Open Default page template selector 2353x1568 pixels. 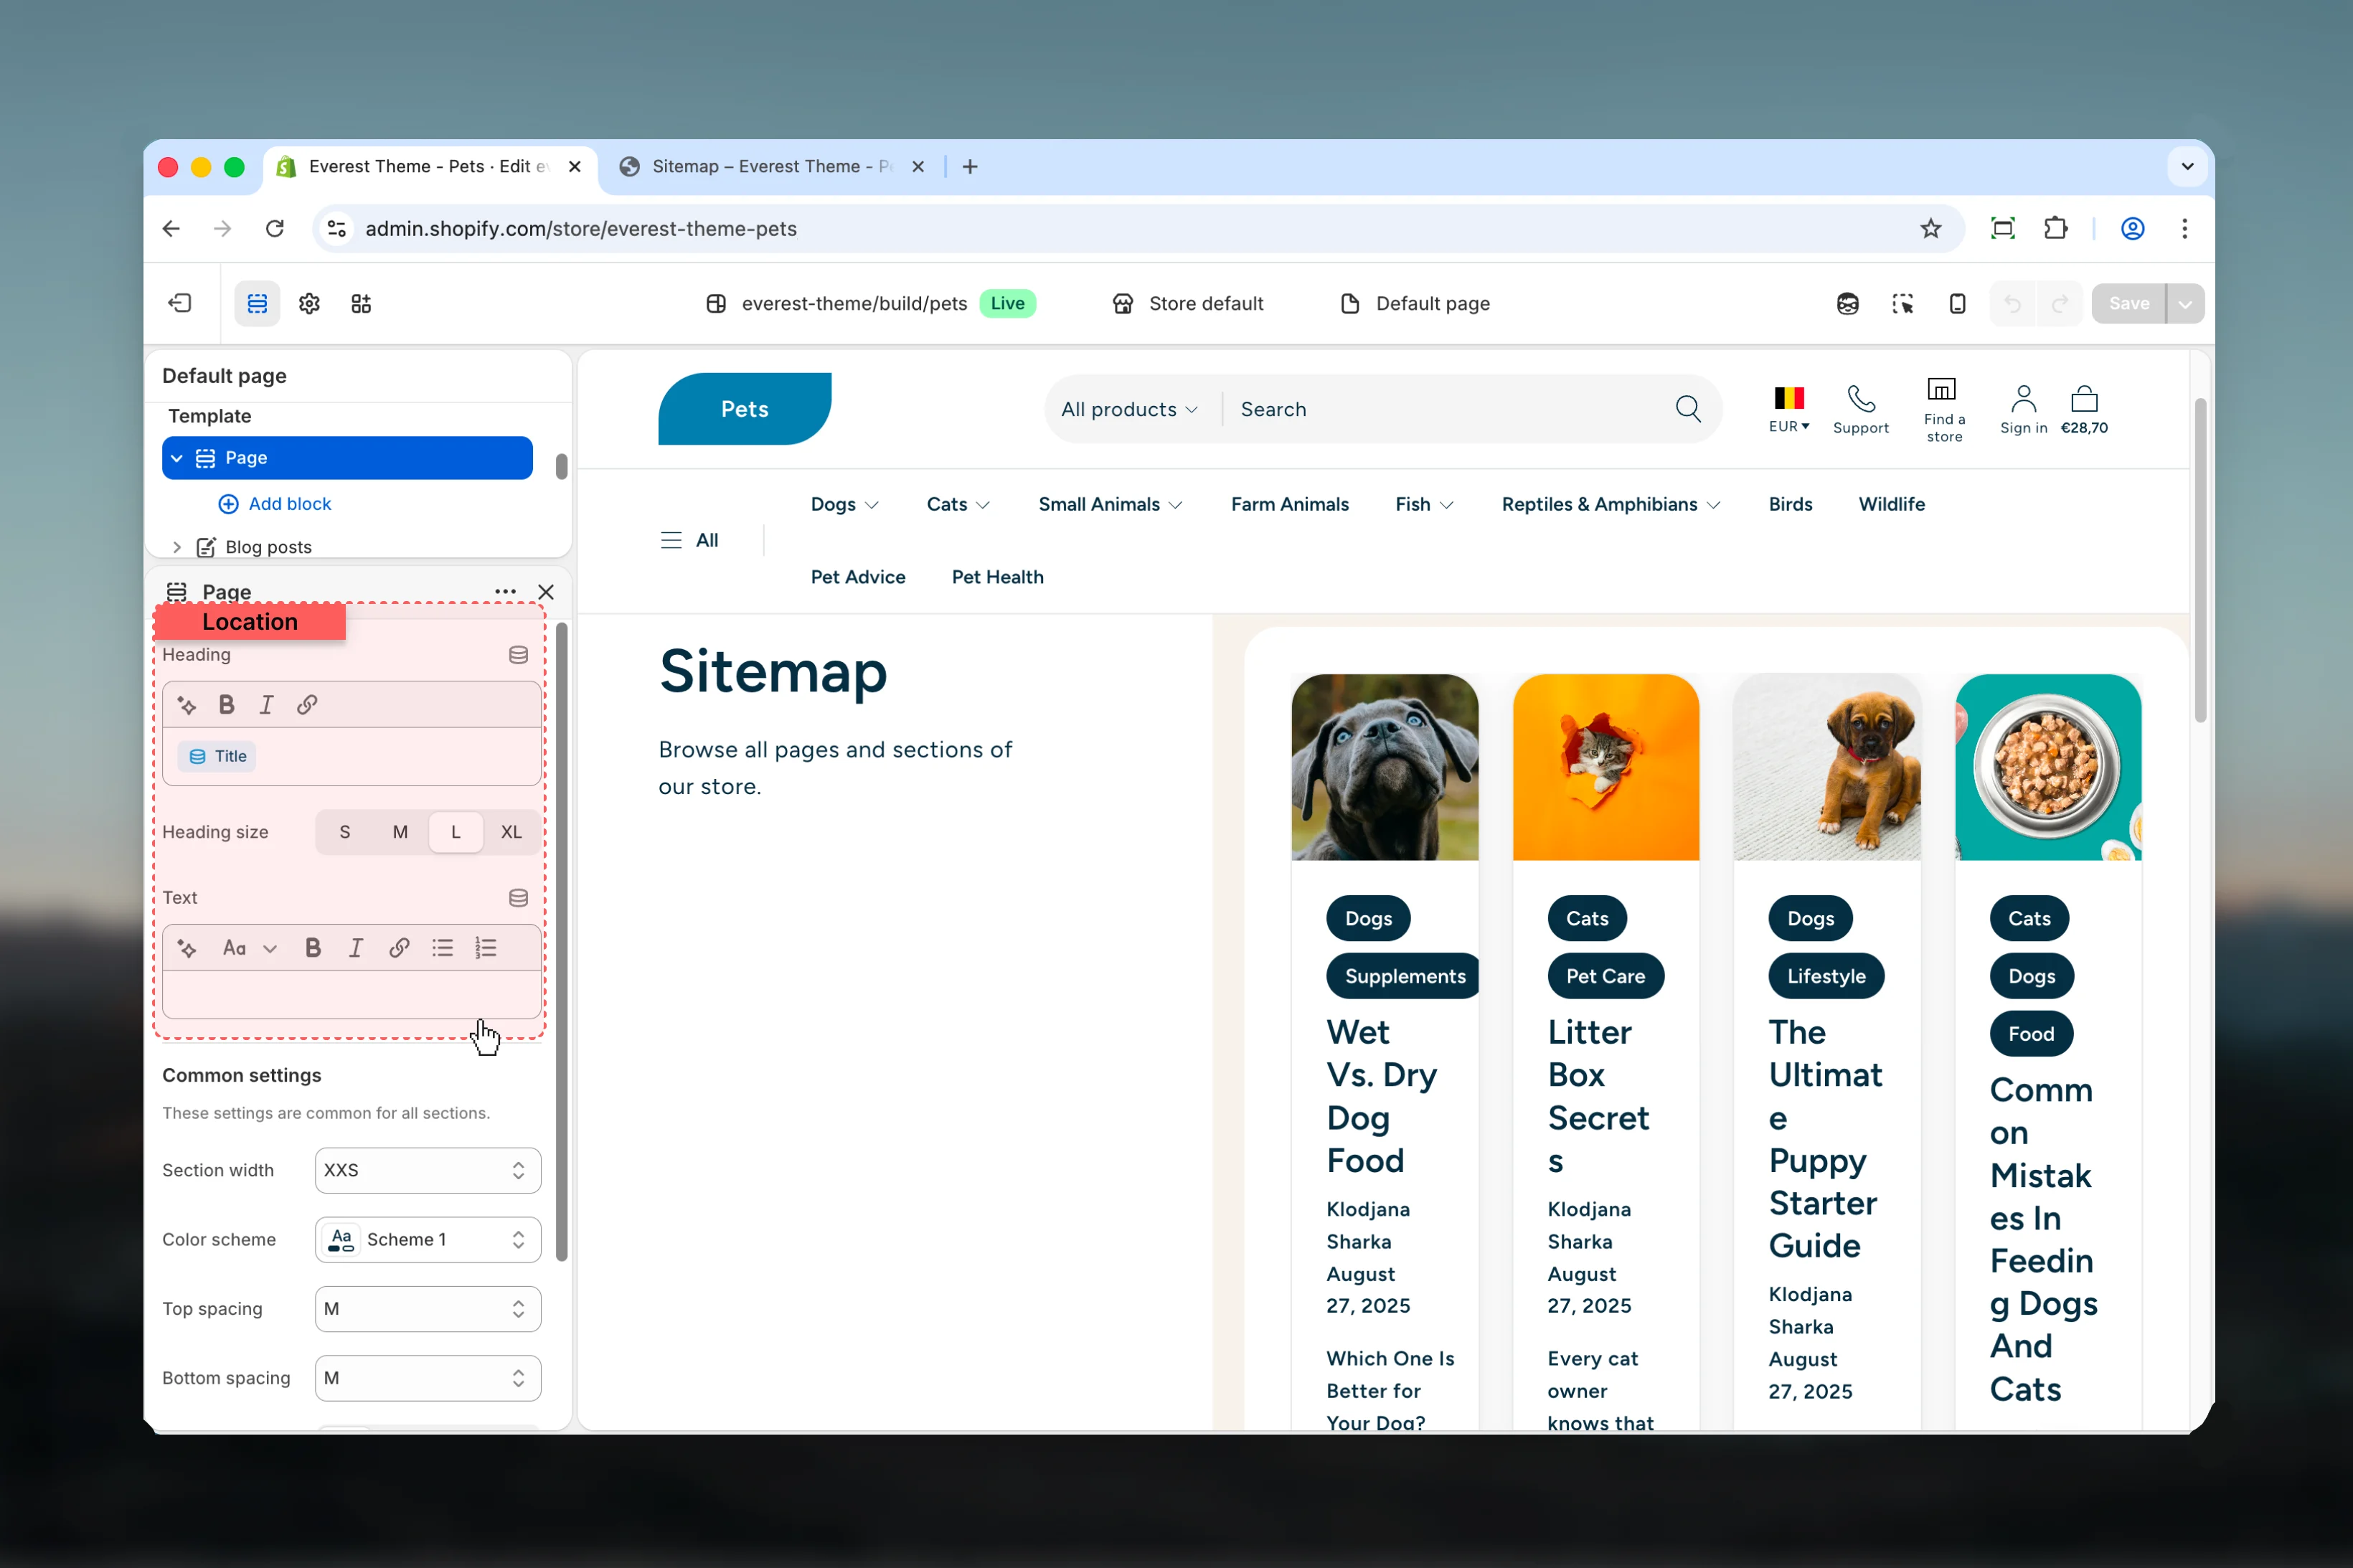1414,303
